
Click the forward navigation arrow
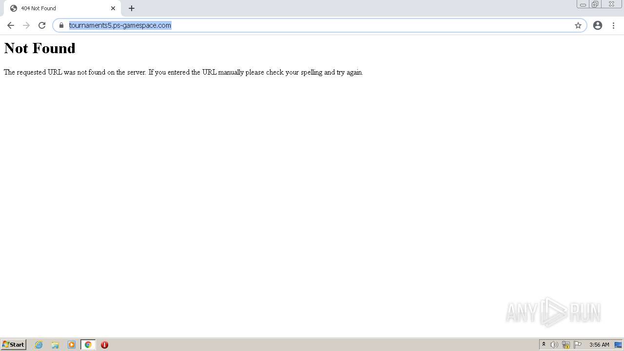(26, 25)
